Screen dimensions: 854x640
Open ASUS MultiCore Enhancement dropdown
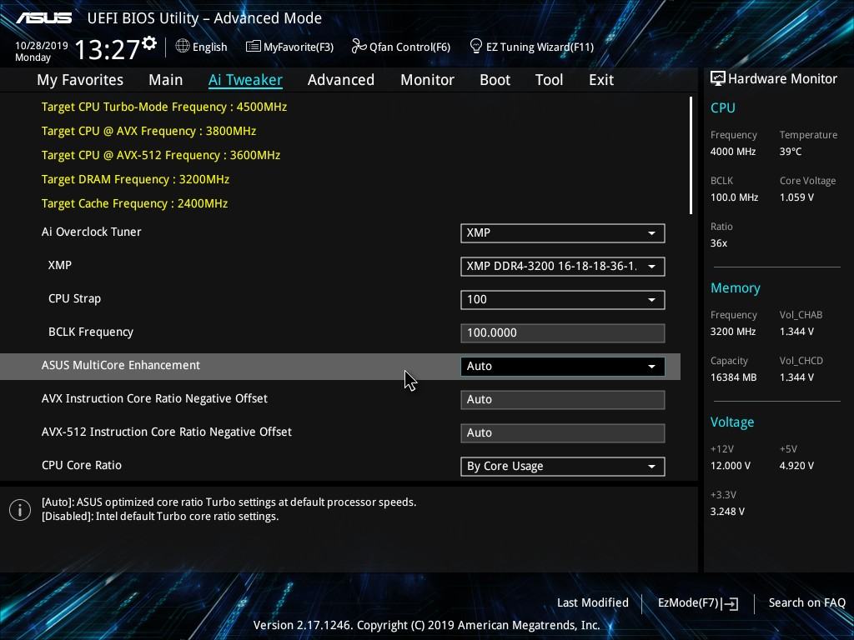pyautogui.click(x=563, y=367)
